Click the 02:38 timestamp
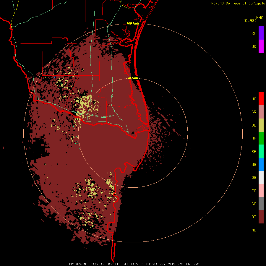 (x=193, y=264)
